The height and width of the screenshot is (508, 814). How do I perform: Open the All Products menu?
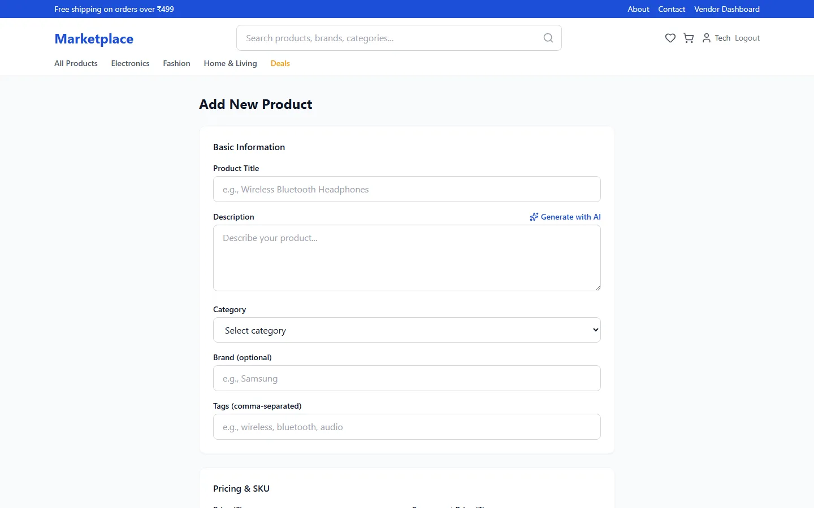tap(76, 63)
